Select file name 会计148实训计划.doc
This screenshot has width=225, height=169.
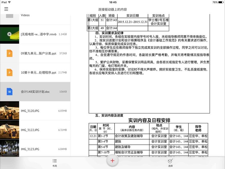click(35, 91)
